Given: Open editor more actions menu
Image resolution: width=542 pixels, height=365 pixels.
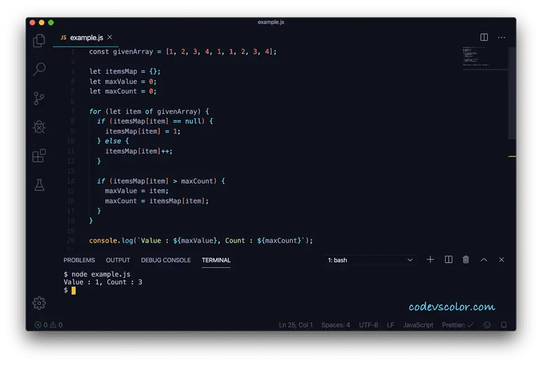Looking at the screenshot, I should [x=501, y=37].
